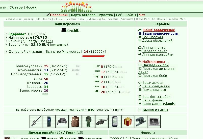
Task: Open the silver smartphone item
Action: coord(115,122)
